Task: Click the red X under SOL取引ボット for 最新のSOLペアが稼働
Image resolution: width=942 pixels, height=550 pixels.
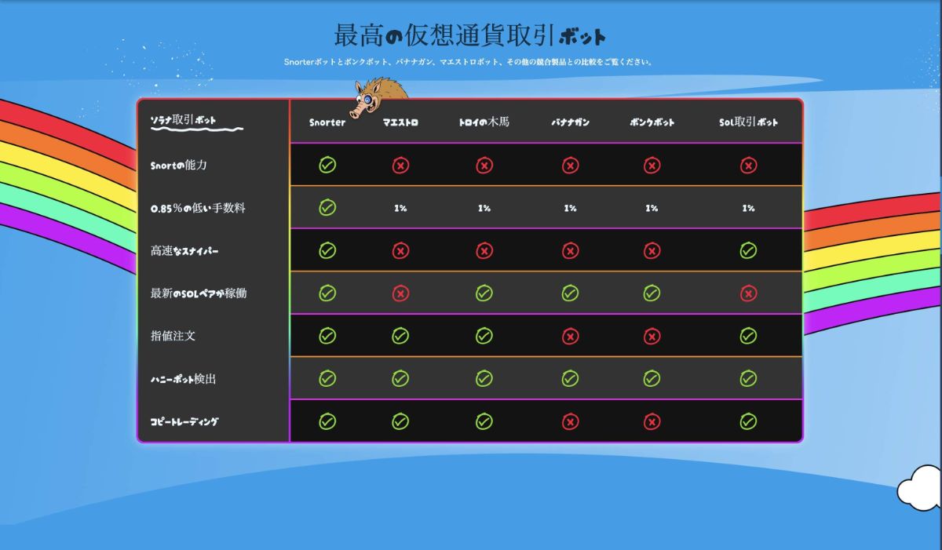Action: point(747,293)
